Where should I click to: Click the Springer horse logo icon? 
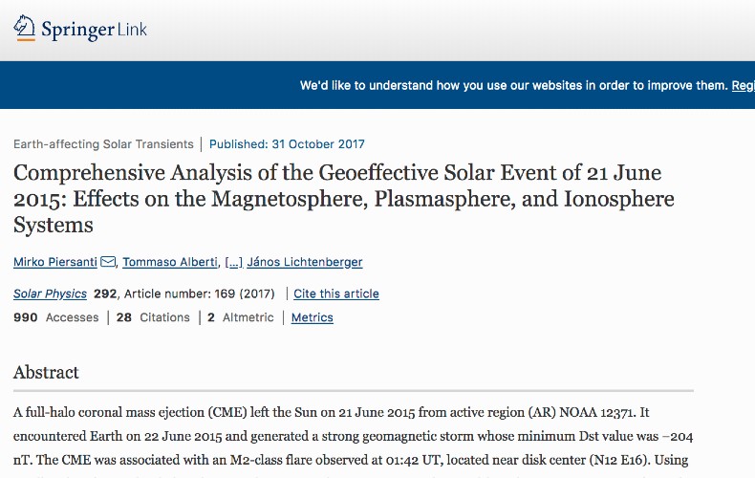pos(24,28)
